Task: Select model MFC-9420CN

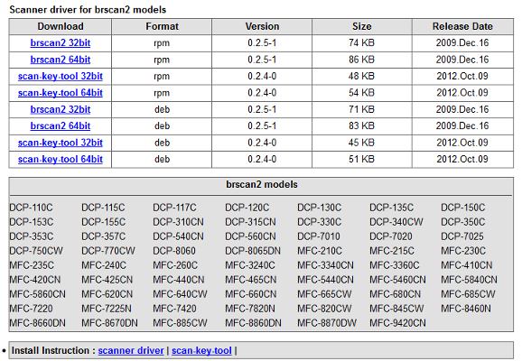Action: click(x=398, y=323)
